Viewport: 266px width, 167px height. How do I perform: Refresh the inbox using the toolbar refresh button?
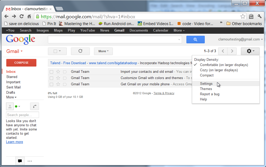click(80, 51)
